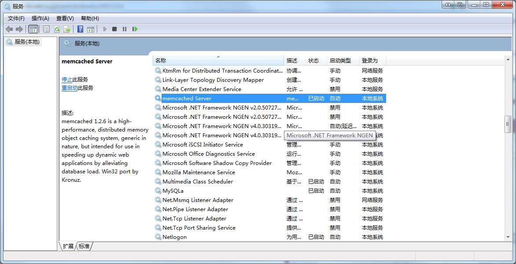Click the Export List toolbar icon
Image resolution: width=516 pixels, height=264 pixels.
pyautogui.click(x=67, y=29)
